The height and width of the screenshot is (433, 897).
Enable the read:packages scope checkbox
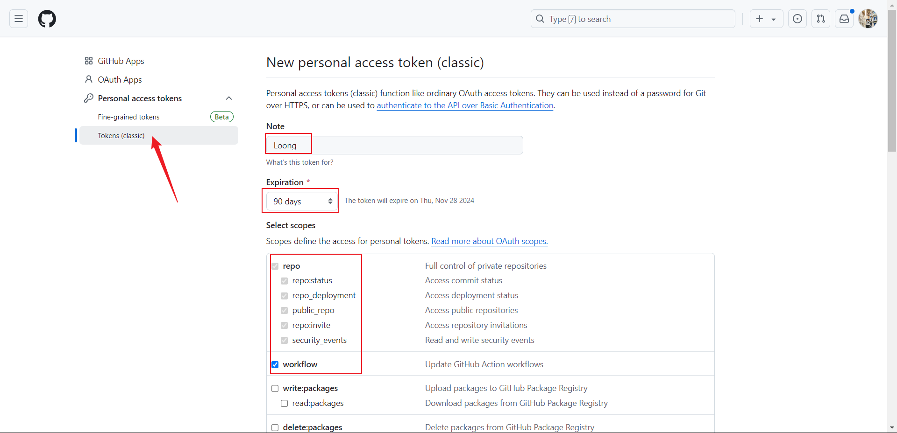click(285, 403)
